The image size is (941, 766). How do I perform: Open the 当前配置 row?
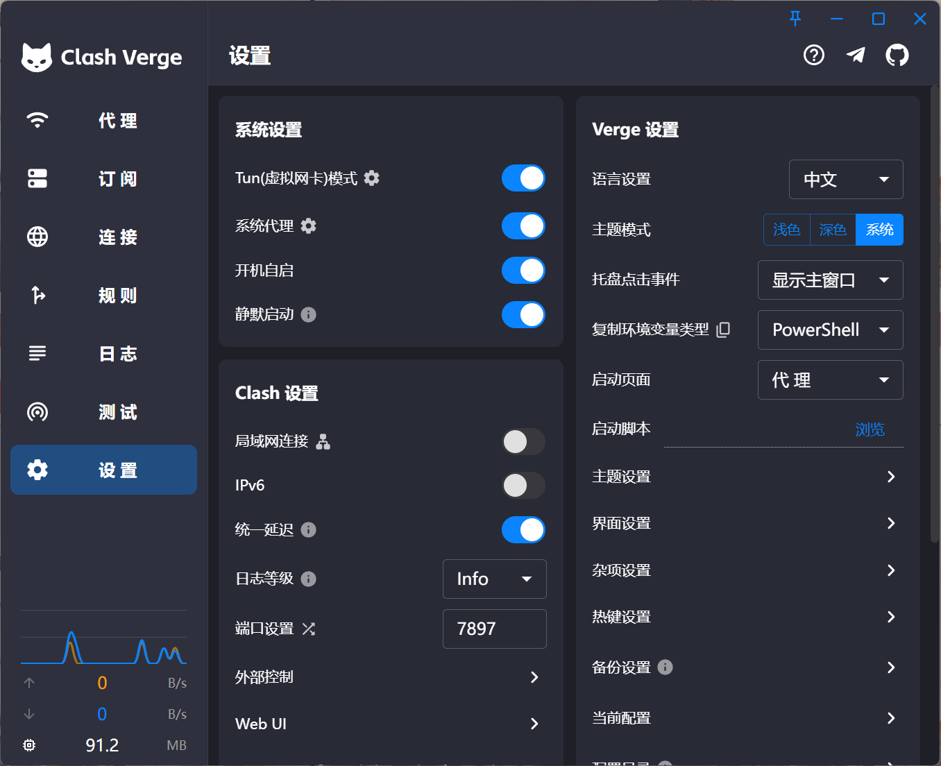(747, 718)
